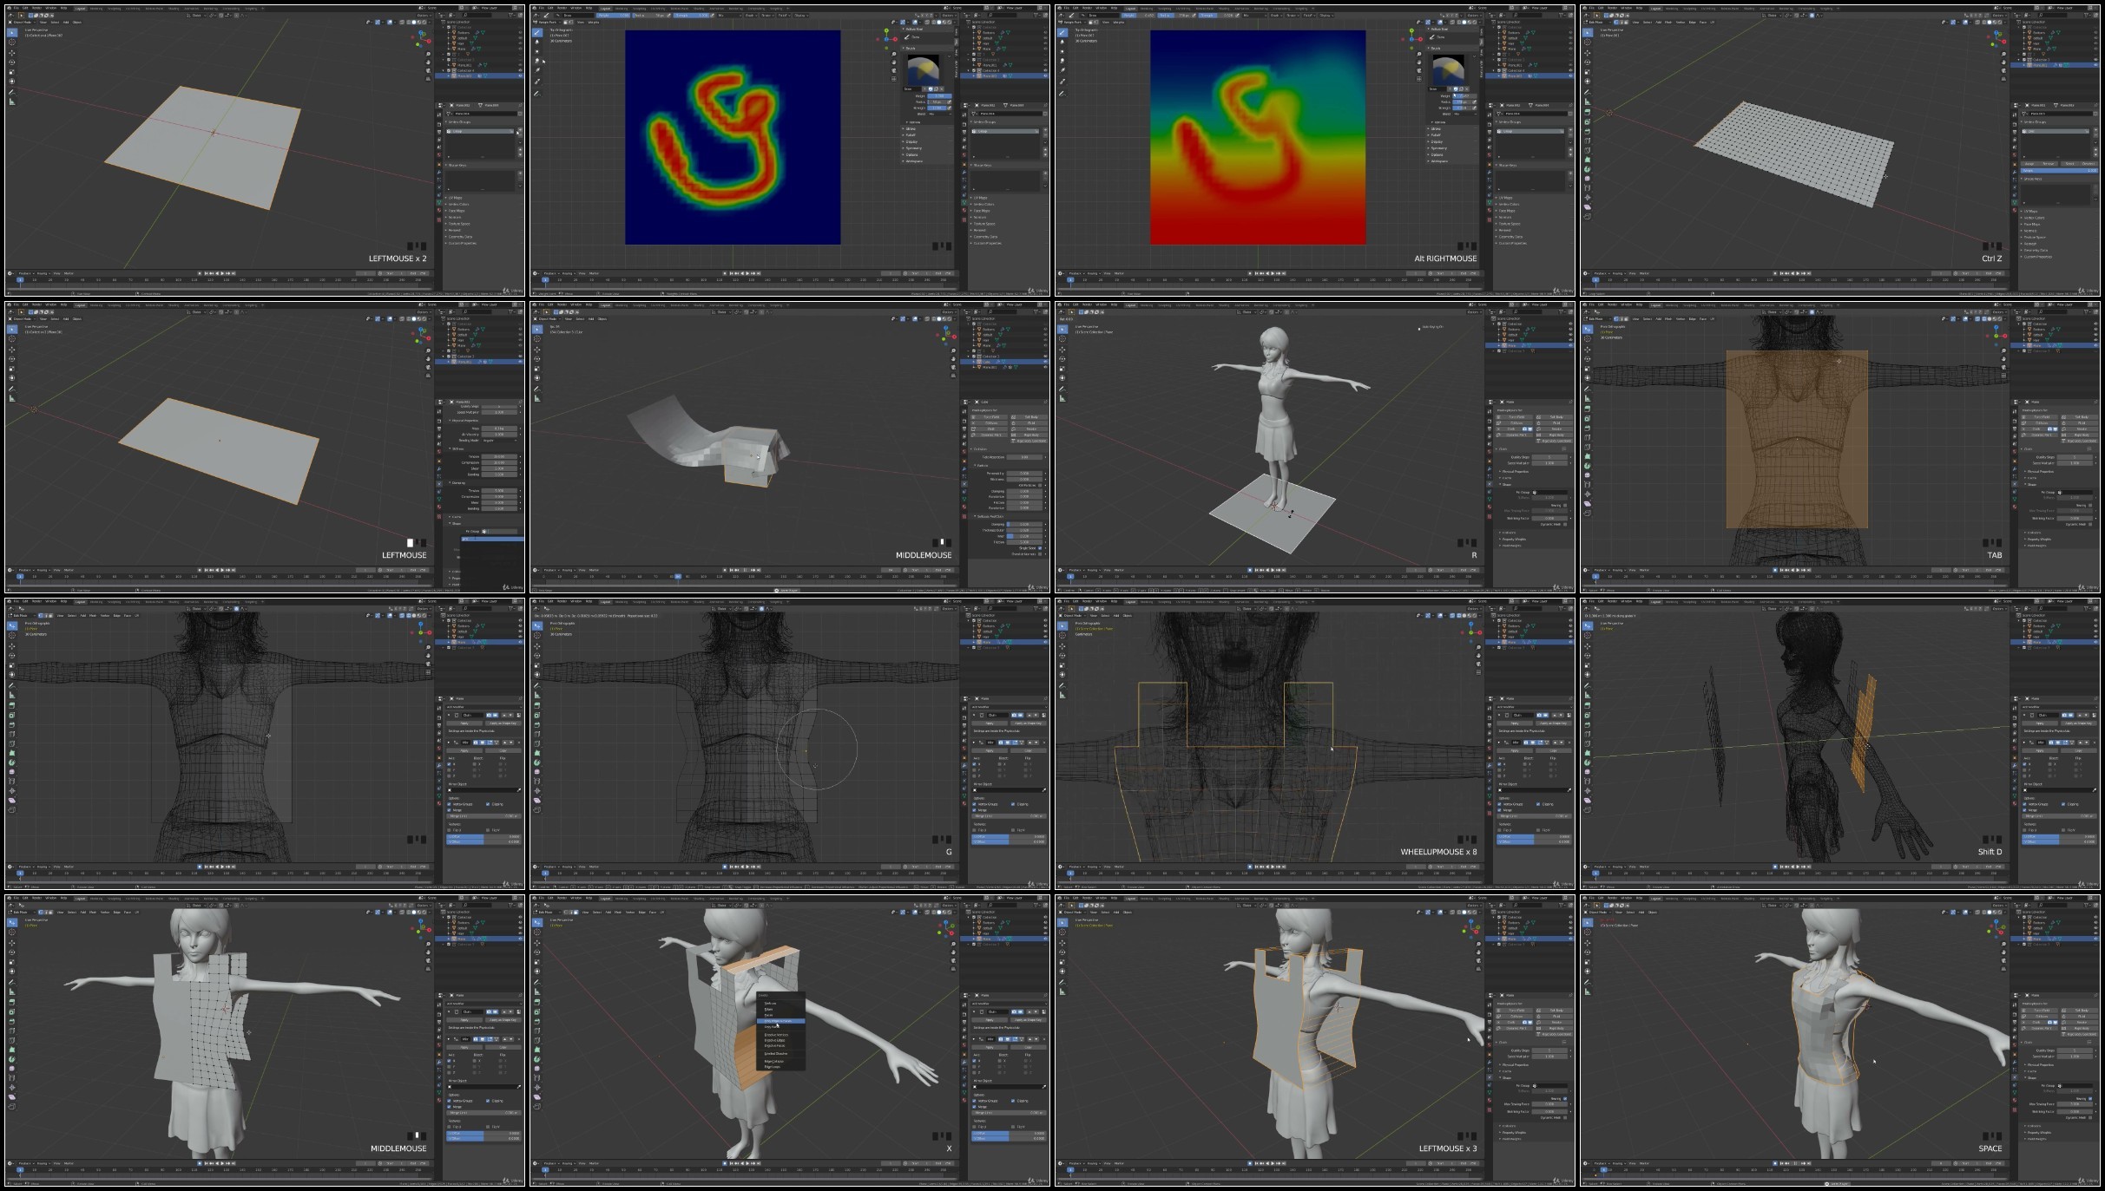
Task: Toggle Mirror Axis X checkbox in X frame
Action: [x=974, y=1061]
